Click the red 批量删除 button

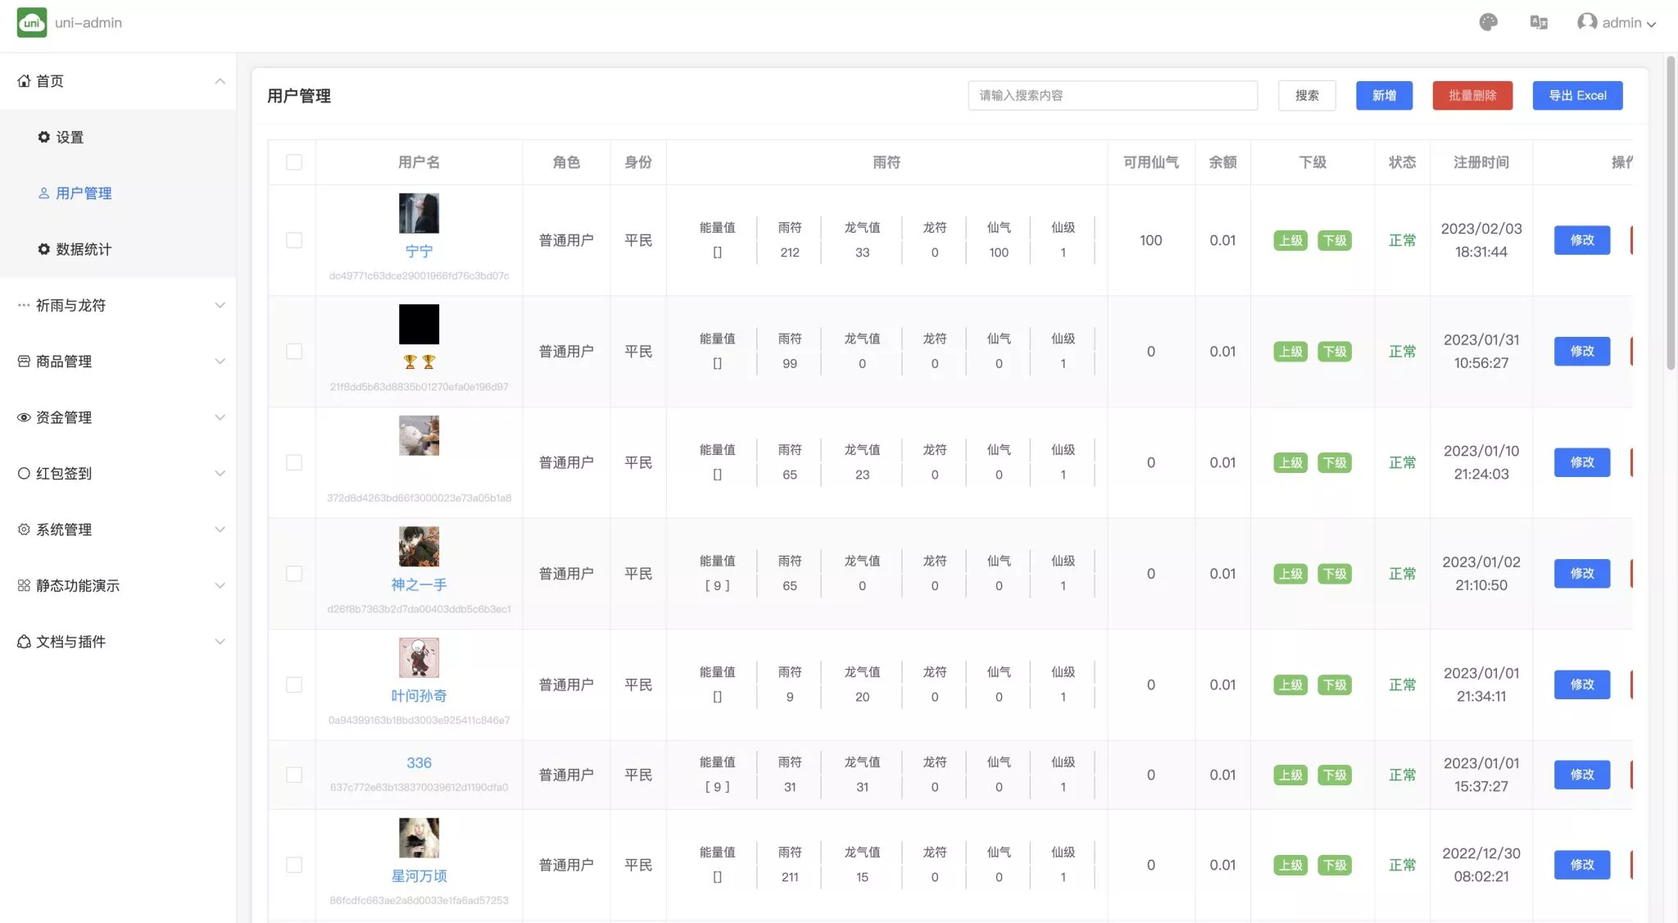(x=1472, y=95)
